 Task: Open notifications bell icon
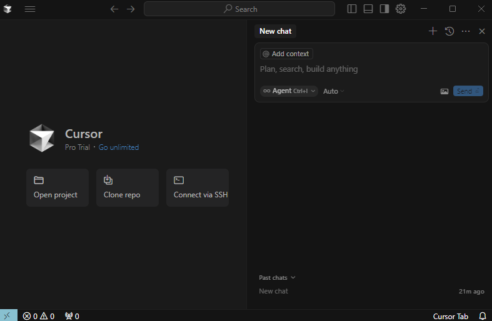coord(483,316)
